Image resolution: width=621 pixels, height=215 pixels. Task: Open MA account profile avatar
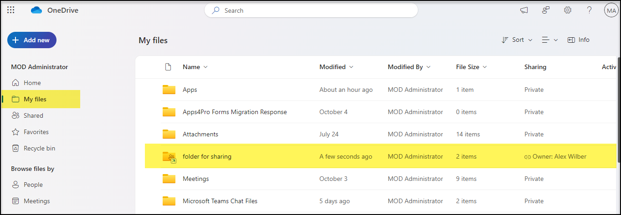[x=611, y=10]
